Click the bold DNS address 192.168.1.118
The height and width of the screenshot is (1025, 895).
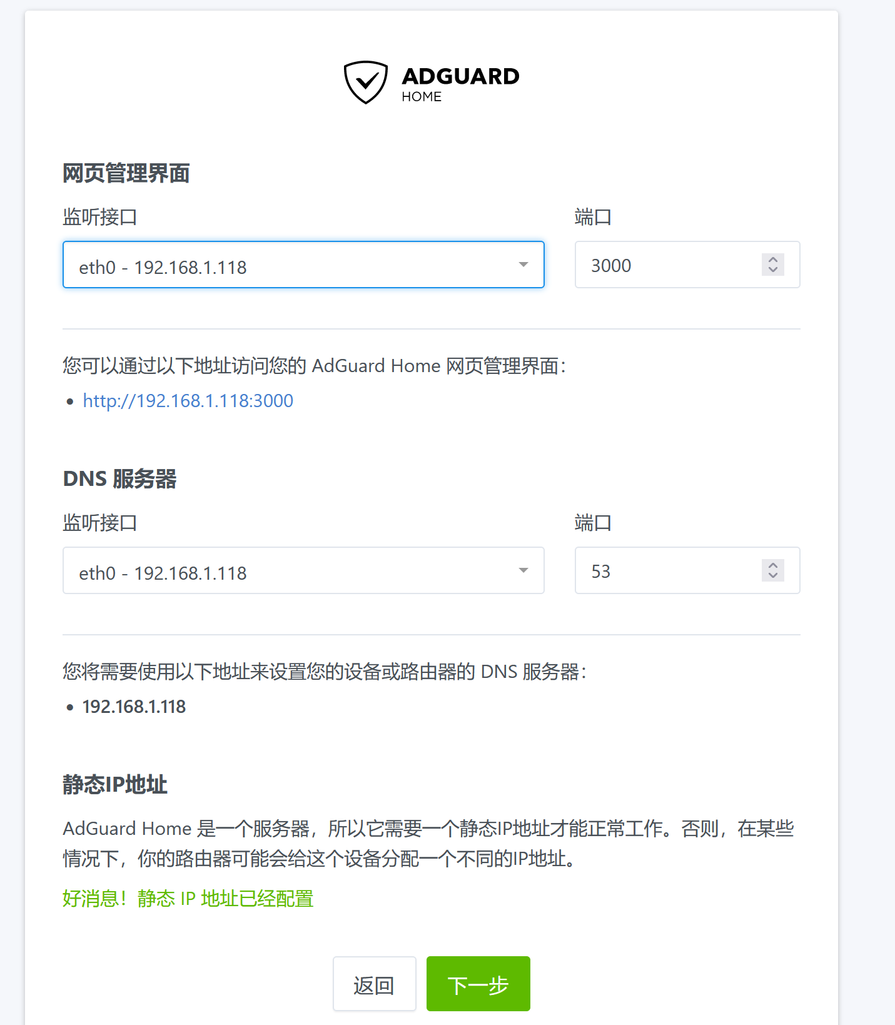[x=134, y=707]
